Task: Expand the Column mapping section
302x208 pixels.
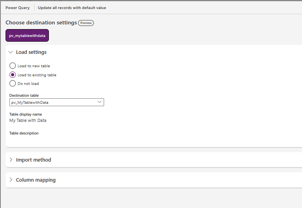Action: click(11, 180)
